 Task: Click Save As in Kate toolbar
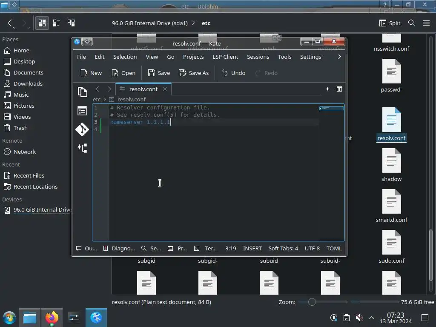point(194,73)
